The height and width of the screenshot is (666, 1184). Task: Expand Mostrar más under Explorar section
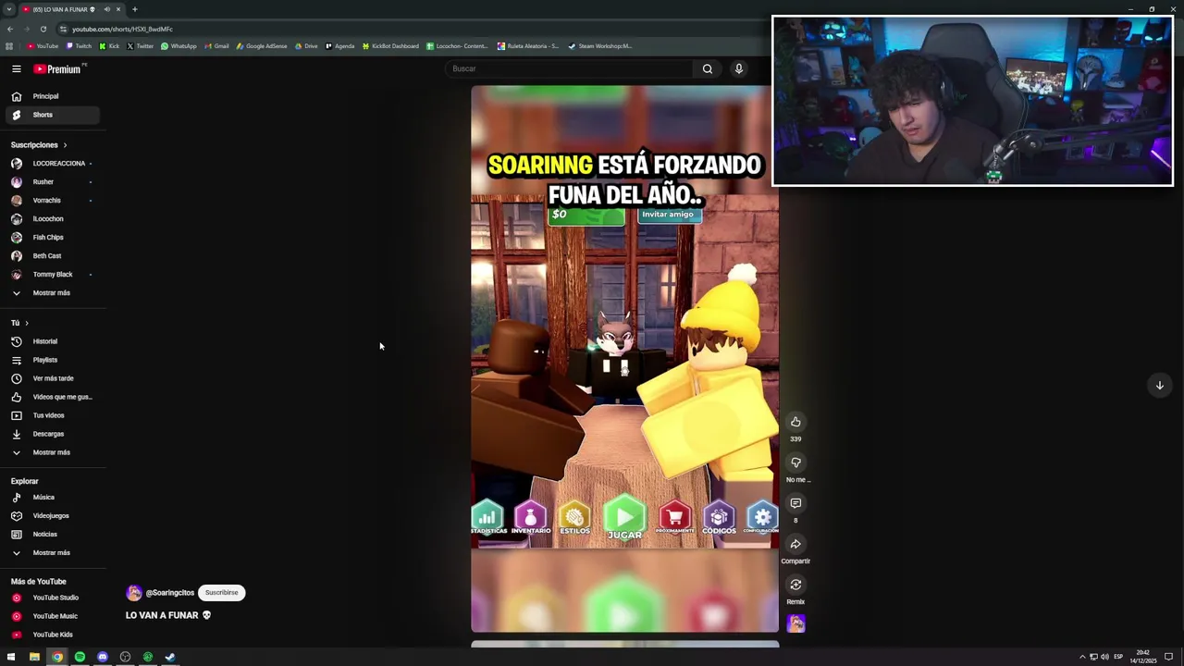[52, 552]
